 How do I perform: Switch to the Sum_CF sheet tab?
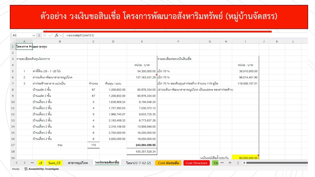(54, 163)
